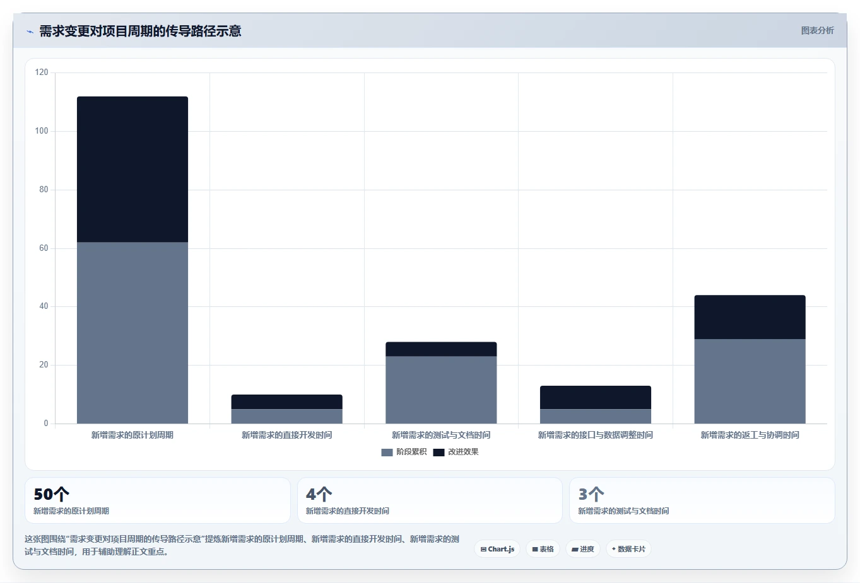Click the chart description paragraph text
This screenshot has height=583, width=860.
pyautogui.click(x=242, y=545)
